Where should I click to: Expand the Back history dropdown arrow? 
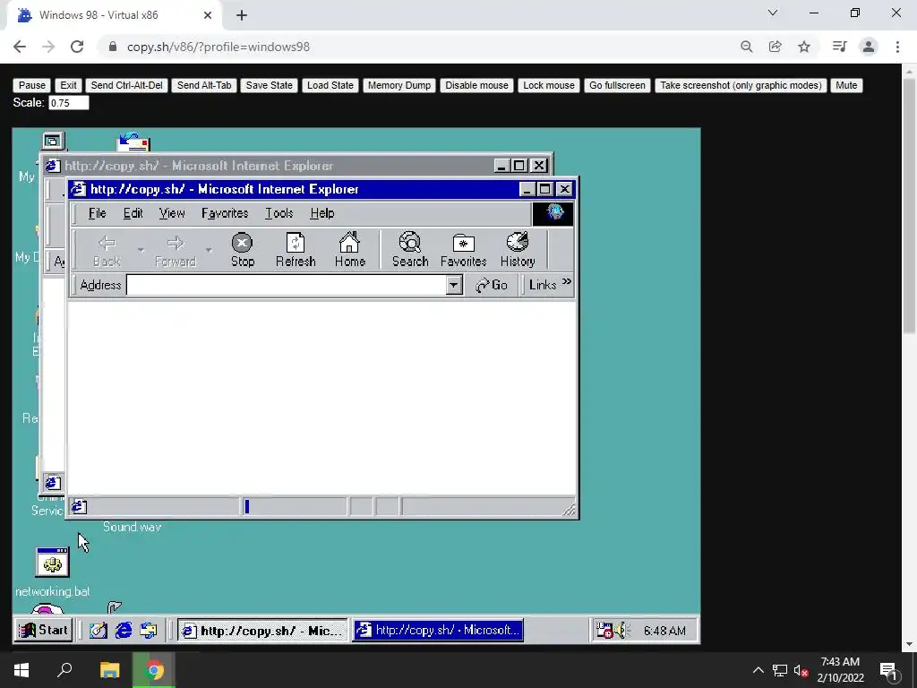coord(141,251)
